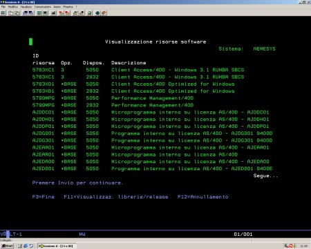Screen dimensions: 311x249
Task: Click the taskbar clock
Action: click(304, 246)
